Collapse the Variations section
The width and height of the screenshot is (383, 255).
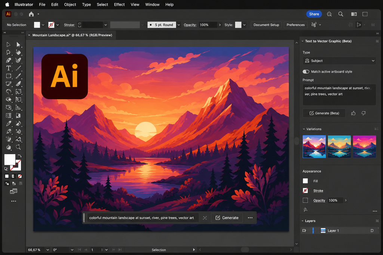tap(304, 129)
